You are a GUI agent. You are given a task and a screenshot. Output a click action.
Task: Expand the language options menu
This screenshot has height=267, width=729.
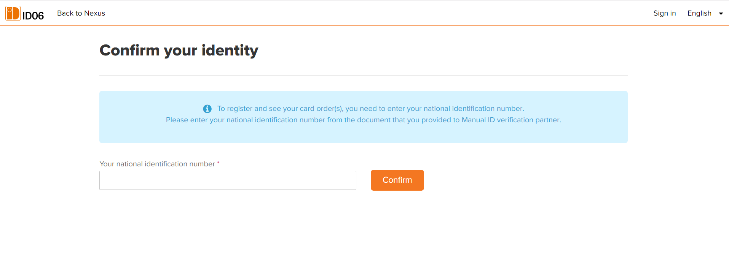click(704, 13)
